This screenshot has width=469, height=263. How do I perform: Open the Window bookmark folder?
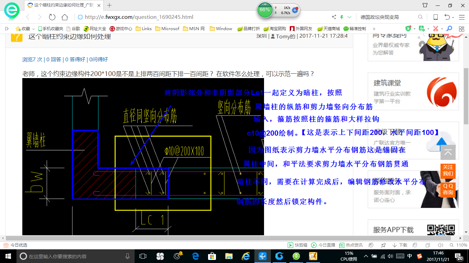pos(221,29)
